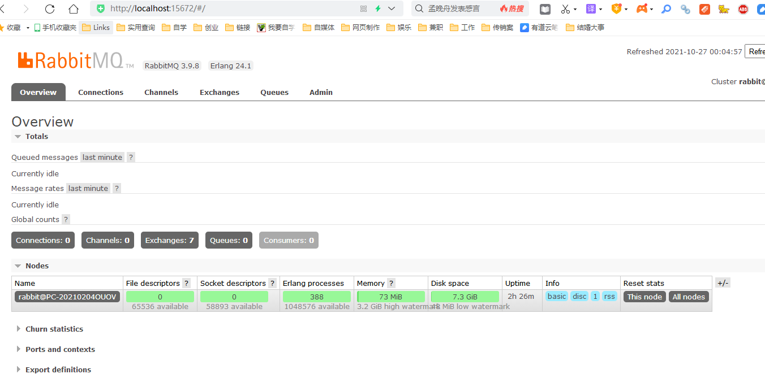Go to the browser home page icon
765x374 pixels.
tap(74, 8)
